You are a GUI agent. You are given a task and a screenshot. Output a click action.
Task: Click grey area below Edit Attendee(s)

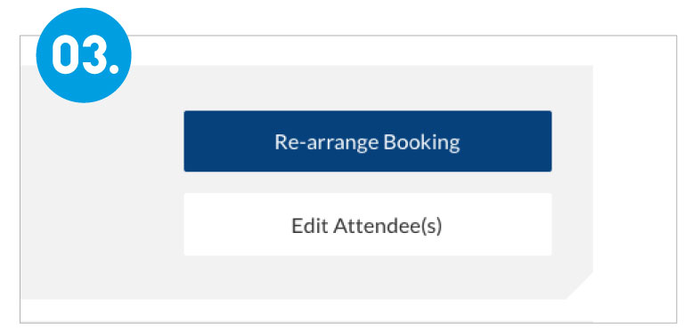368,277
